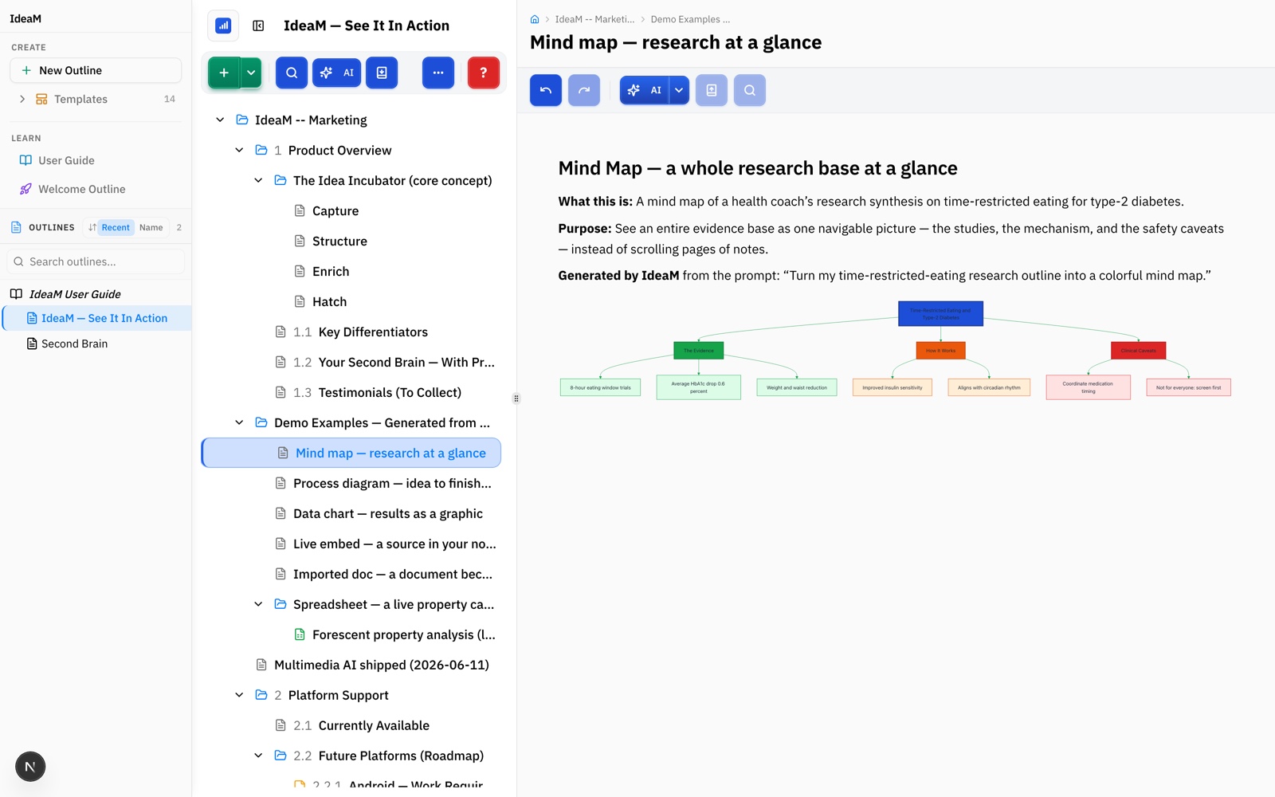Click the red question mark help button
Viewport: 1275px width, 797px height.
tap(484, 73)
